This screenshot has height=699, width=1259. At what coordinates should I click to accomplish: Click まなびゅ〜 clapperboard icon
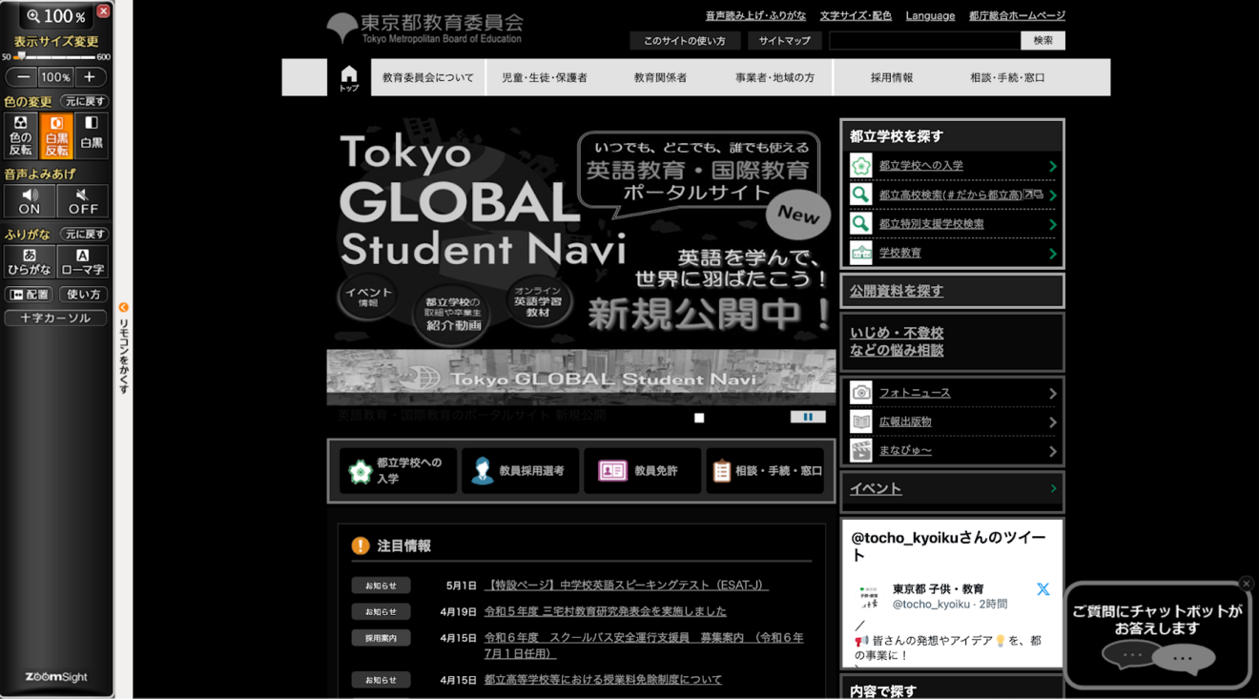(861, 450)
